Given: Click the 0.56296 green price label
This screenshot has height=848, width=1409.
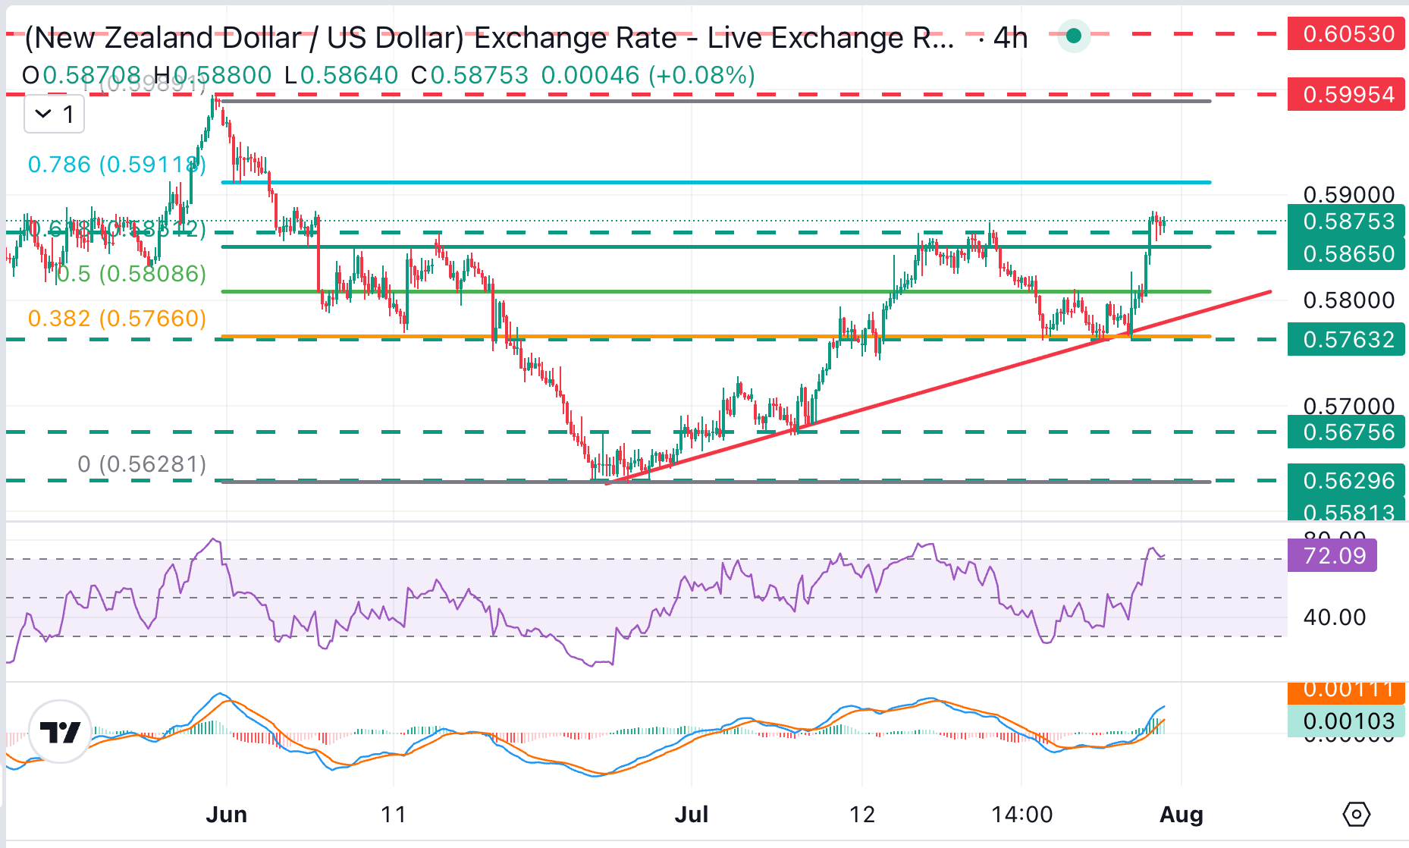Looking at the screenshot, I should pos(1346,480).
